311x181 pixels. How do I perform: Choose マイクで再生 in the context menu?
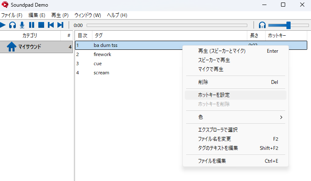(211, 69)
